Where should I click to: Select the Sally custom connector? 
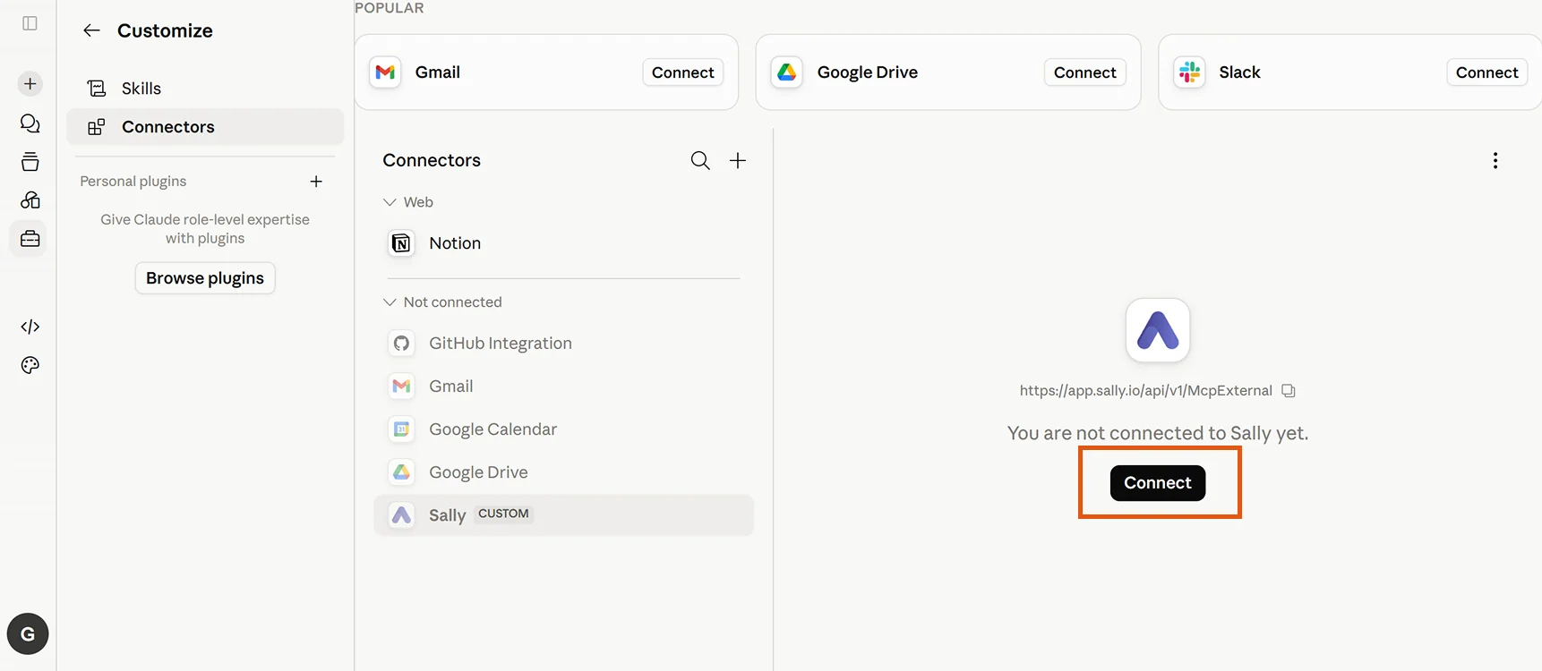click(x=563, y=515)
